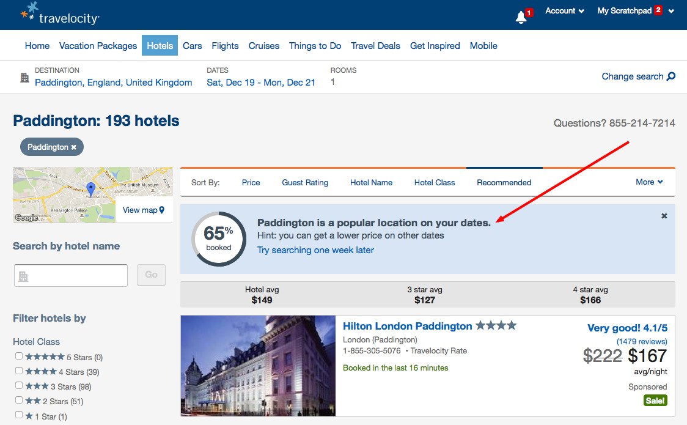Open the 1479 reviews link
This screenshot has height=425, width=687.
click(642, 341)
